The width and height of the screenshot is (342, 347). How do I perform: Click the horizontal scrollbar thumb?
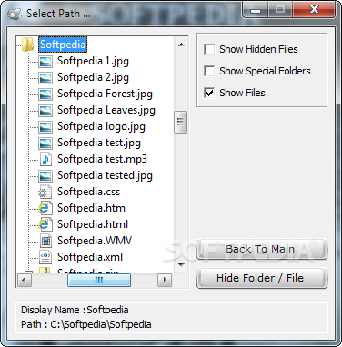click(99, 281)
